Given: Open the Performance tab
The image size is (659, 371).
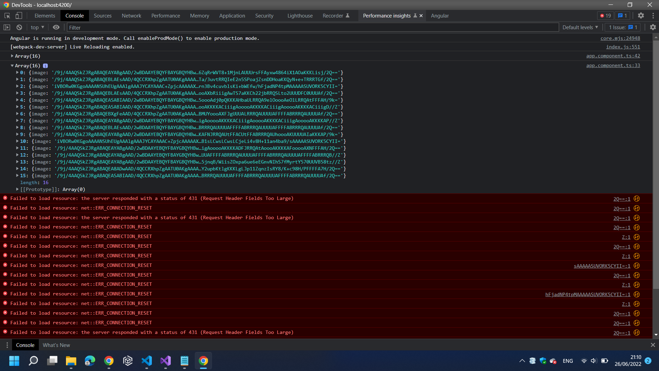Looking at the screenshot, I should pyautogui.click(x=166, y=16).
